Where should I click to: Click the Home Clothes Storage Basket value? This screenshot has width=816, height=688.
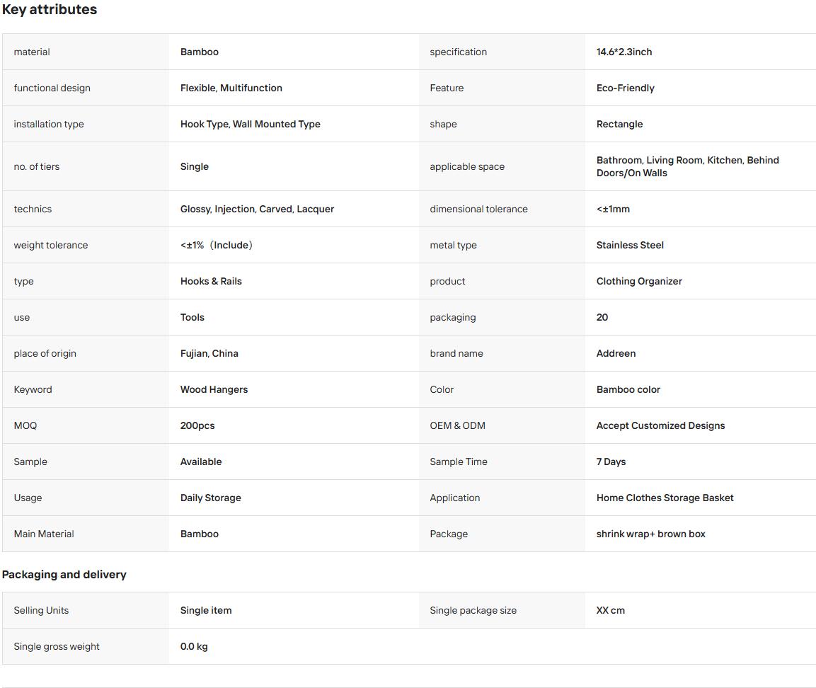click(665, 498)
